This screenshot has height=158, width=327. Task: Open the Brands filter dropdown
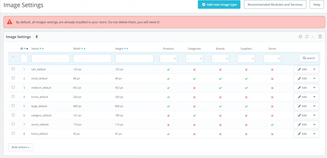220,59
